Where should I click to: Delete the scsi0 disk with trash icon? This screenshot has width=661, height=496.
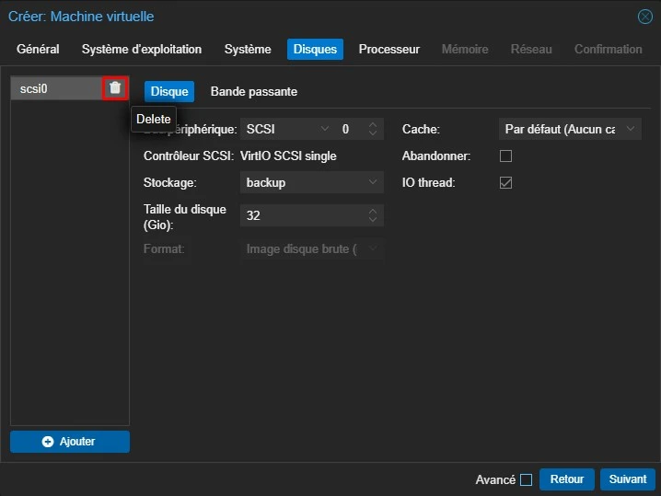coord(115,87)
